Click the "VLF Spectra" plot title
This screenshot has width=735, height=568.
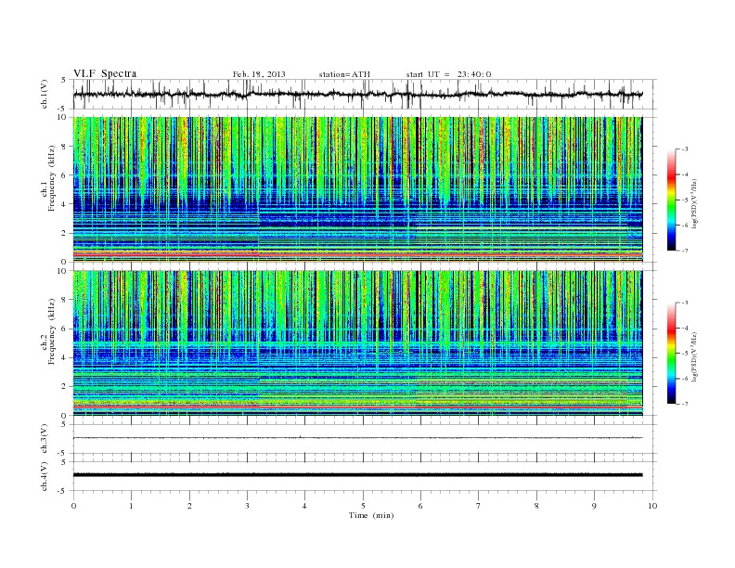click(x=105, y=73)
